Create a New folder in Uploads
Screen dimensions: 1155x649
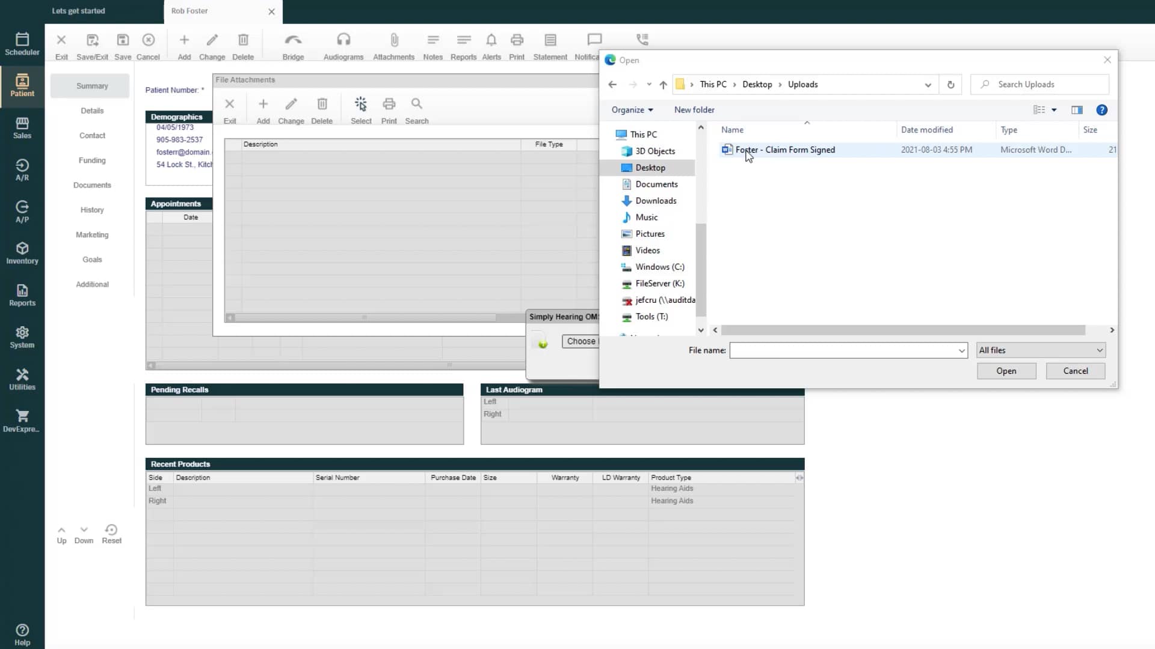(x=694, y=110)
